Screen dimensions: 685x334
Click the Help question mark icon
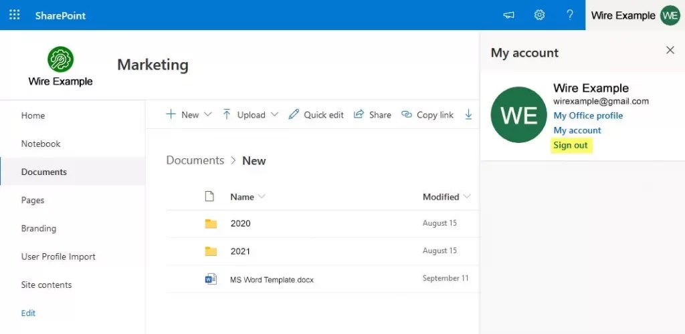(x=570, y=15)
